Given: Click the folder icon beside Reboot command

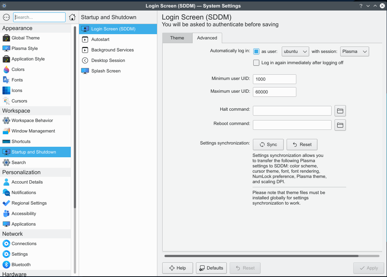Looking at the screenshot, I should [x=340, y=125].
